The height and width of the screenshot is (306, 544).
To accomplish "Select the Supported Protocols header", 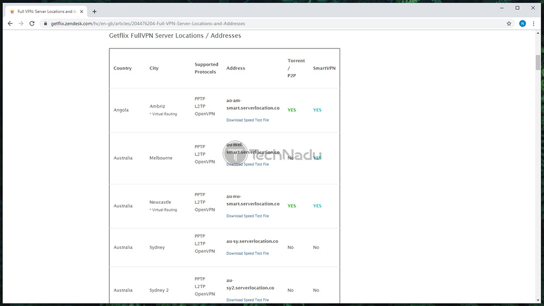I will (206, 68).
